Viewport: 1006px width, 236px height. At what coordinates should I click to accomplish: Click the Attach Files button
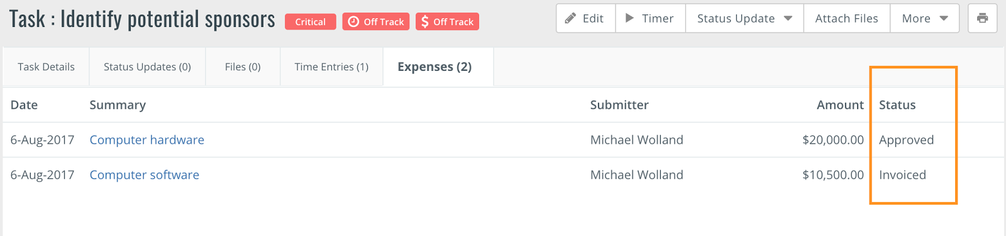[846, 18]
